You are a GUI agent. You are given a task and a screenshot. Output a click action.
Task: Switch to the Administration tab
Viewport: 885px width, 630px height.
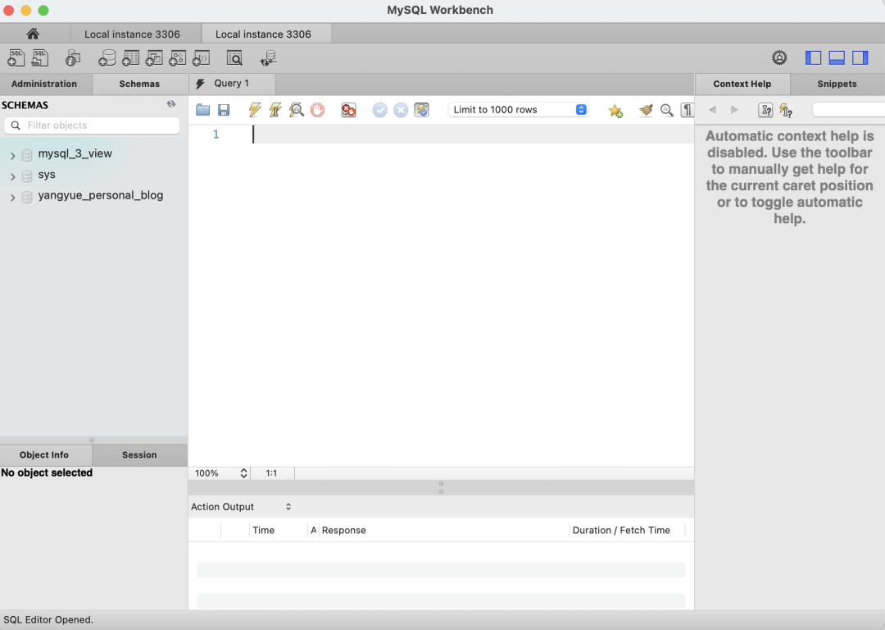click(44, 84)
